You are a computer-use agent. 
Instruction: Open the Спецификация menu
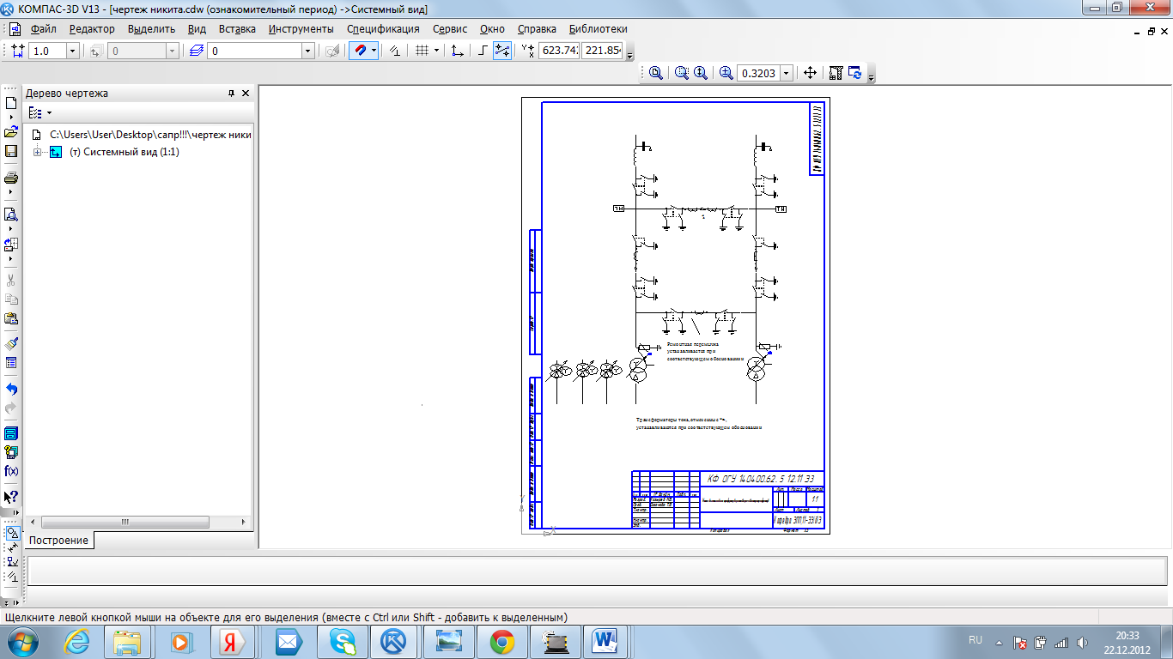383,29
